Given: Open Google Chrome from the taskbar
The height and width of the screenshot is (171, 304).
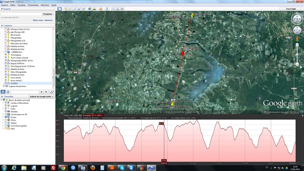Looking at the screenshot, I should pos(63,168).
